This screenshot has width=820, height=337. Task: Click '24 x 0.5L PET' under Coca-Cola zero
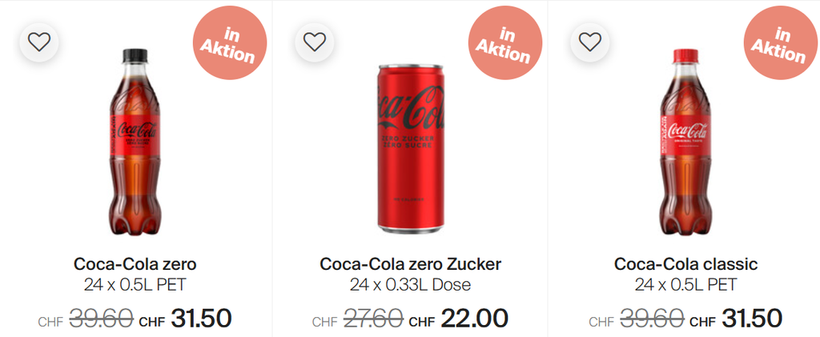pos(135,284)
